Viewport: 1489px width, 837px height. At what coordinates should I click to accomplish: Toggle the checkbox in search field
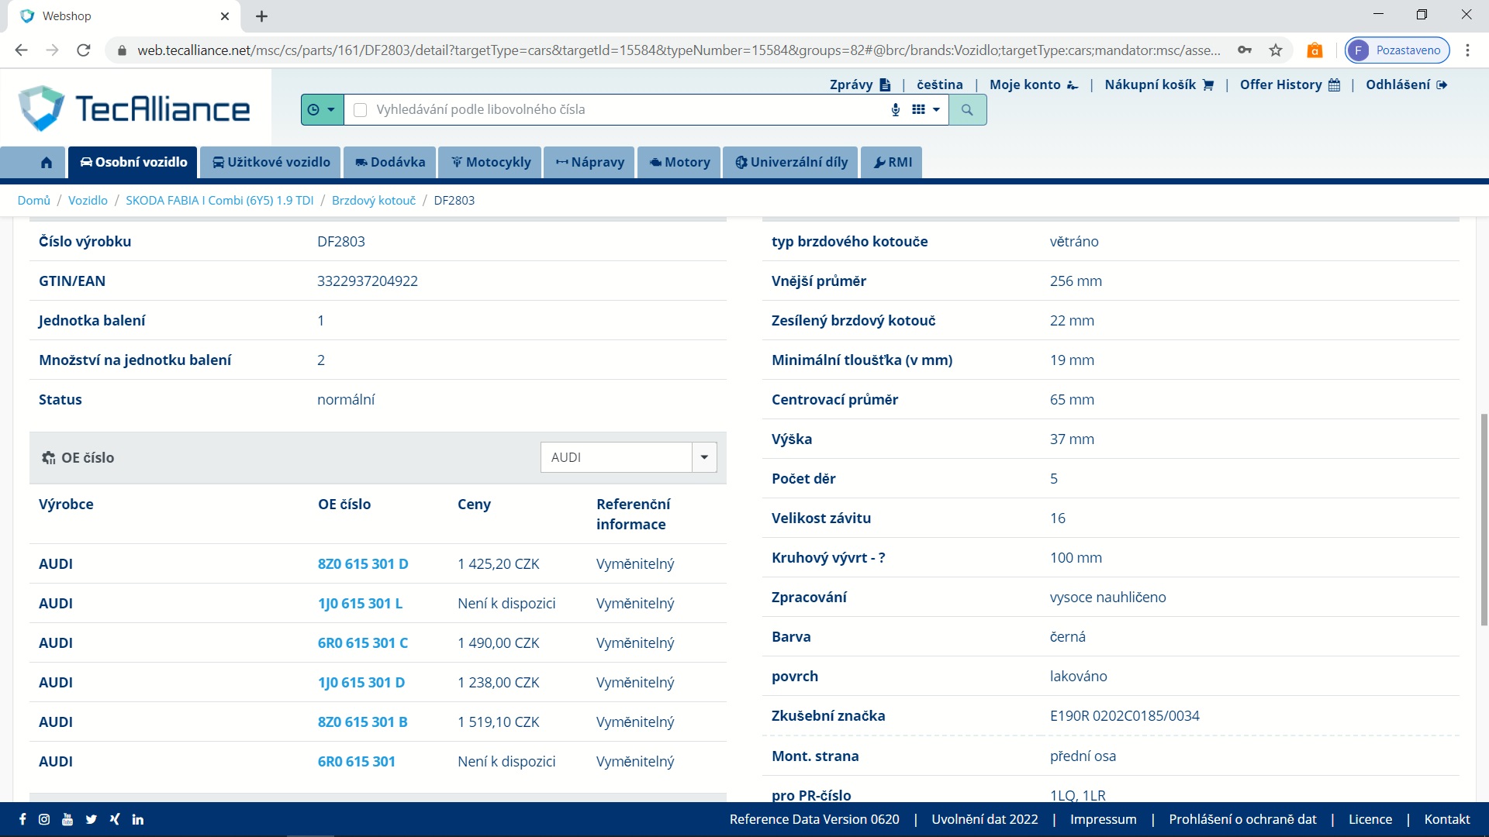(360, 110)
